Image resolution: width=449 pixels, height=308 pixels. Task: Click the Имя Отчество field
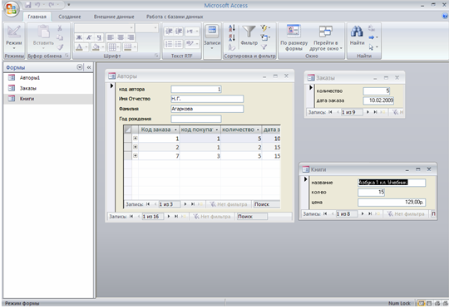tap(207, 99)
